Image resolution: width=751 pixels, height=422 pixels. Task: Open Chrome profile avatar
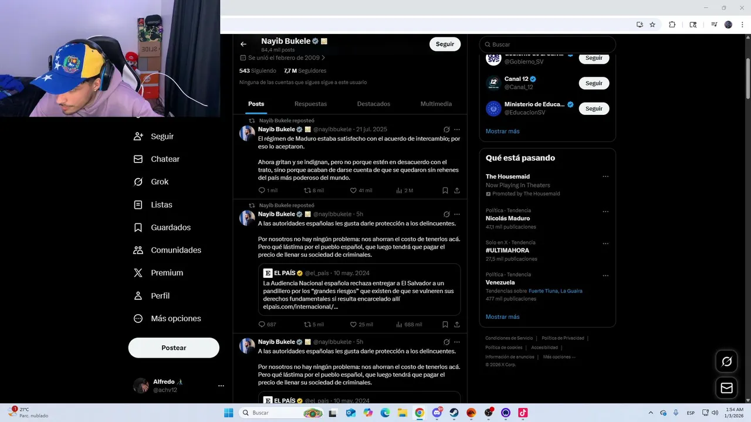[x=729, y=25]
